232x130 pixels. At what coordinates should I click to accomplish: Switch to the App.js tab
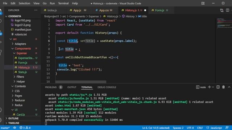77,10
